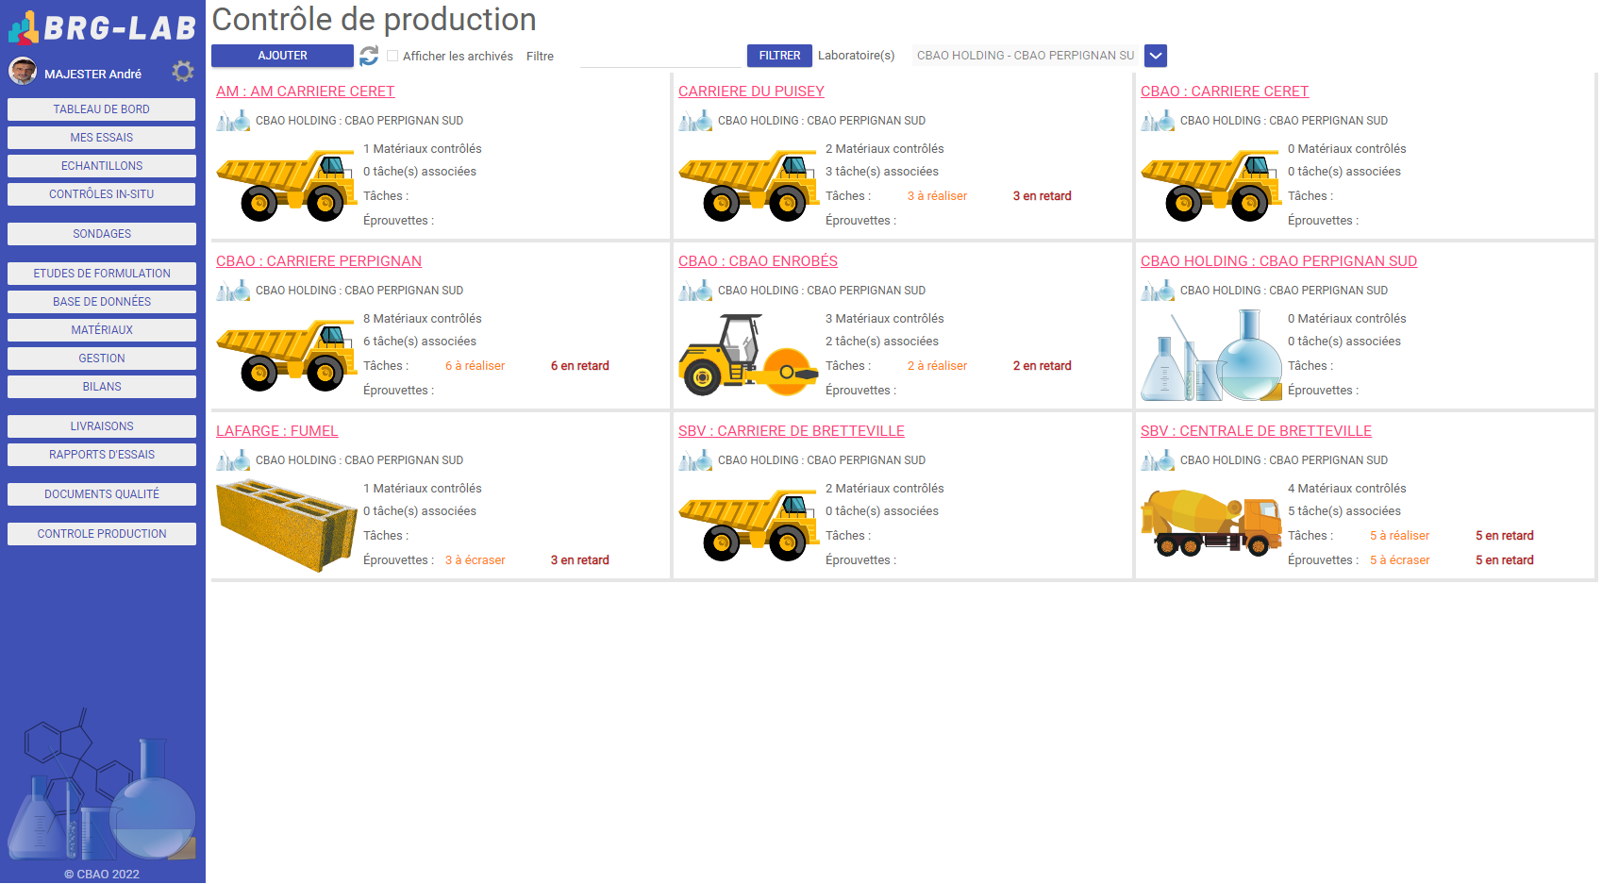Screen dimensions: 1602x884
Task: Open SONDAGES section
Action: pos(102,234)
